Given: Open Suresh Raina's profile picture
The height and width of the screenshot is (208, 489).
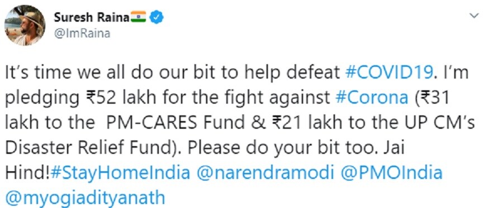Looking at the screenshot, I should pyautogui.click(x=25, y=26).
